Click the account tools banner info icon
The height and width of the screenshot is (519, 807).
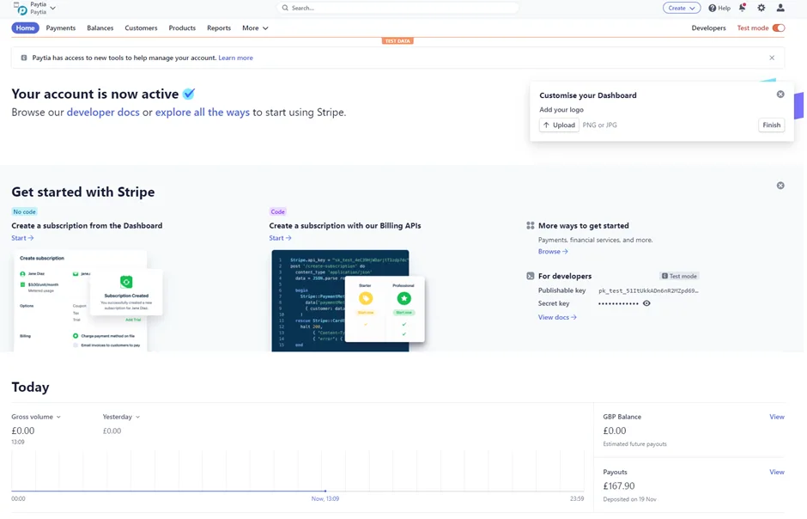tap(24, 58)
